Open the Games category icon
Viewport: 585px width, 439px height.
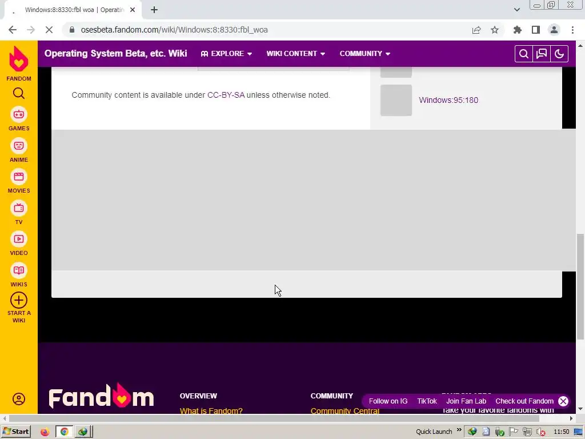coord(19,114)
